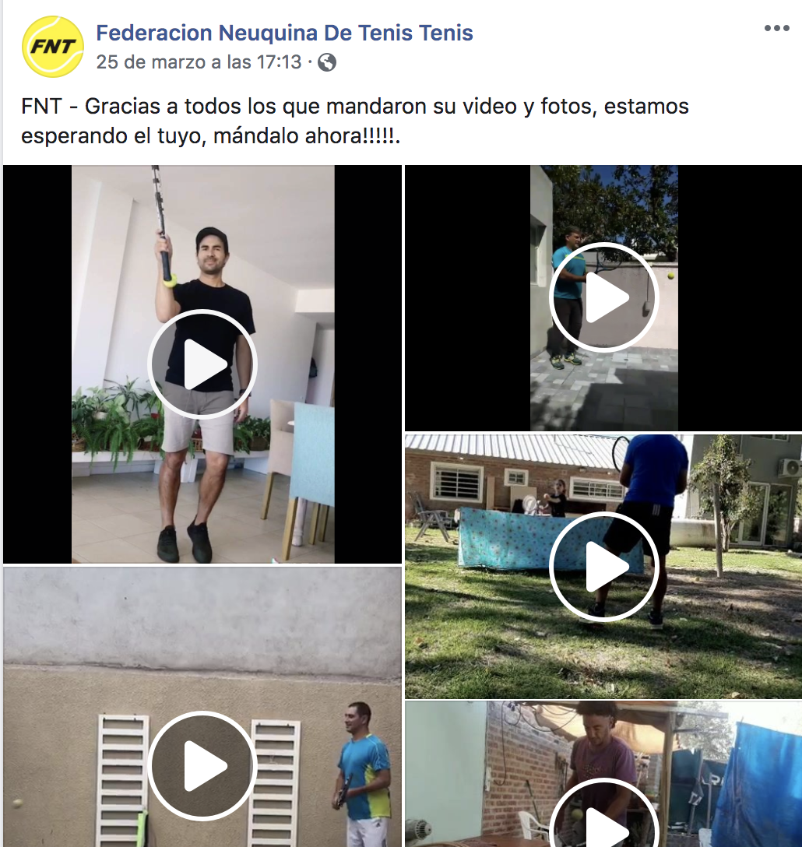Play the backyard table tennis video
The width and height of the screenshot is (802, 847).
click(x=603, y=568)
